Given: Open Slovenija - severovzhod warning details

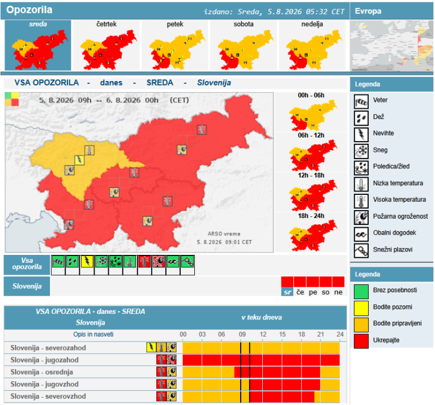Looking at the screenshot, I should pos(48,397).
